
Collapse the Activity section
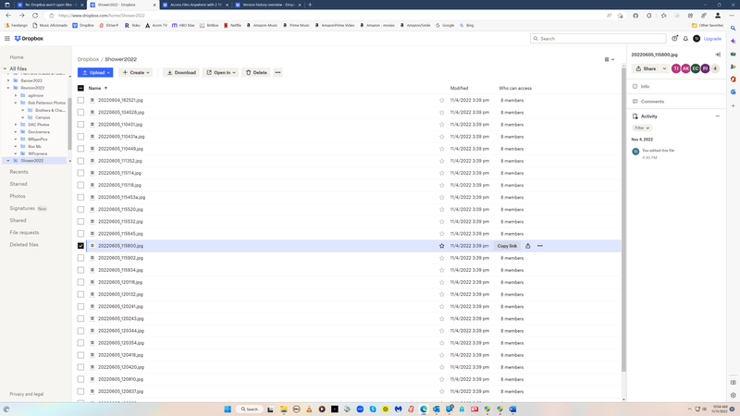coord(718,116)
